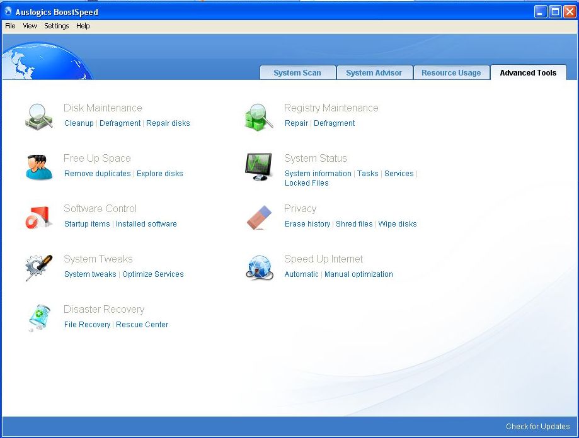
Task: Close the BoostSpeed window
Action: pyautogui.click(x=570, y=12)
